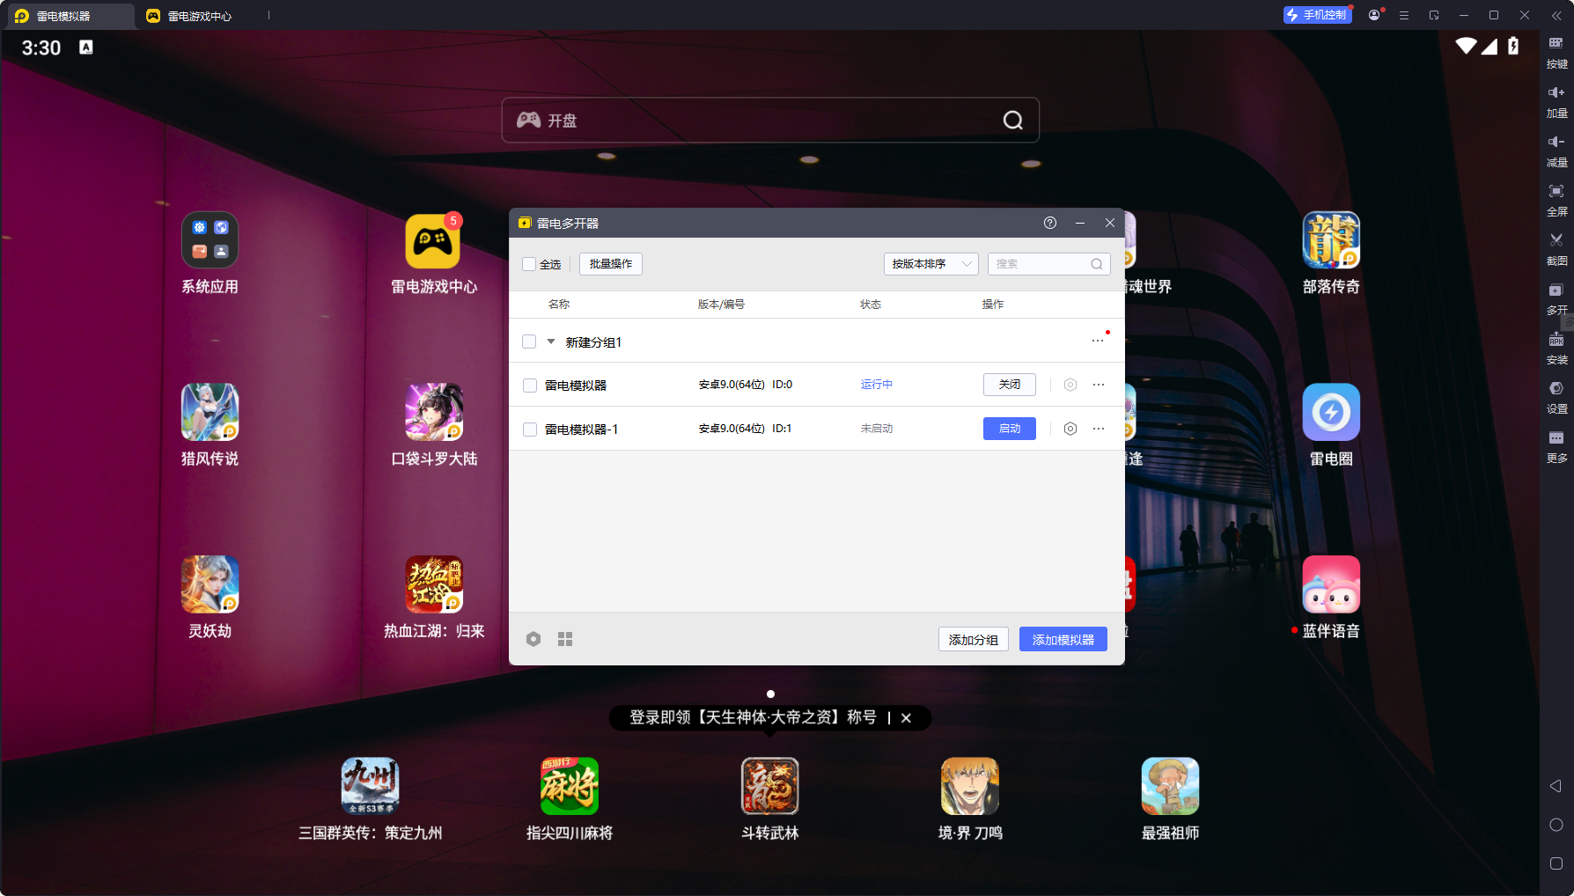This screenshot has width=1574, height=896.
Task: Open the 灵妖劫 game icon
Action: coord(210,584)
